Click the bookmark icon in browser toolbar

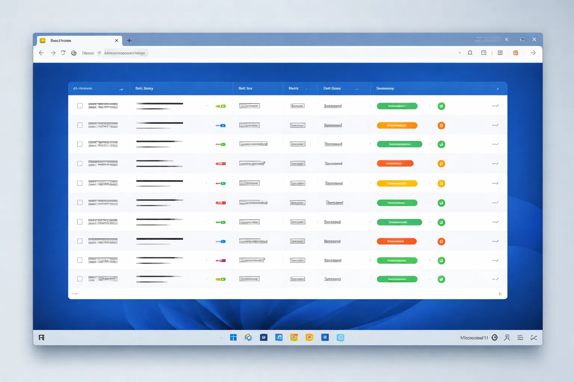470,53
